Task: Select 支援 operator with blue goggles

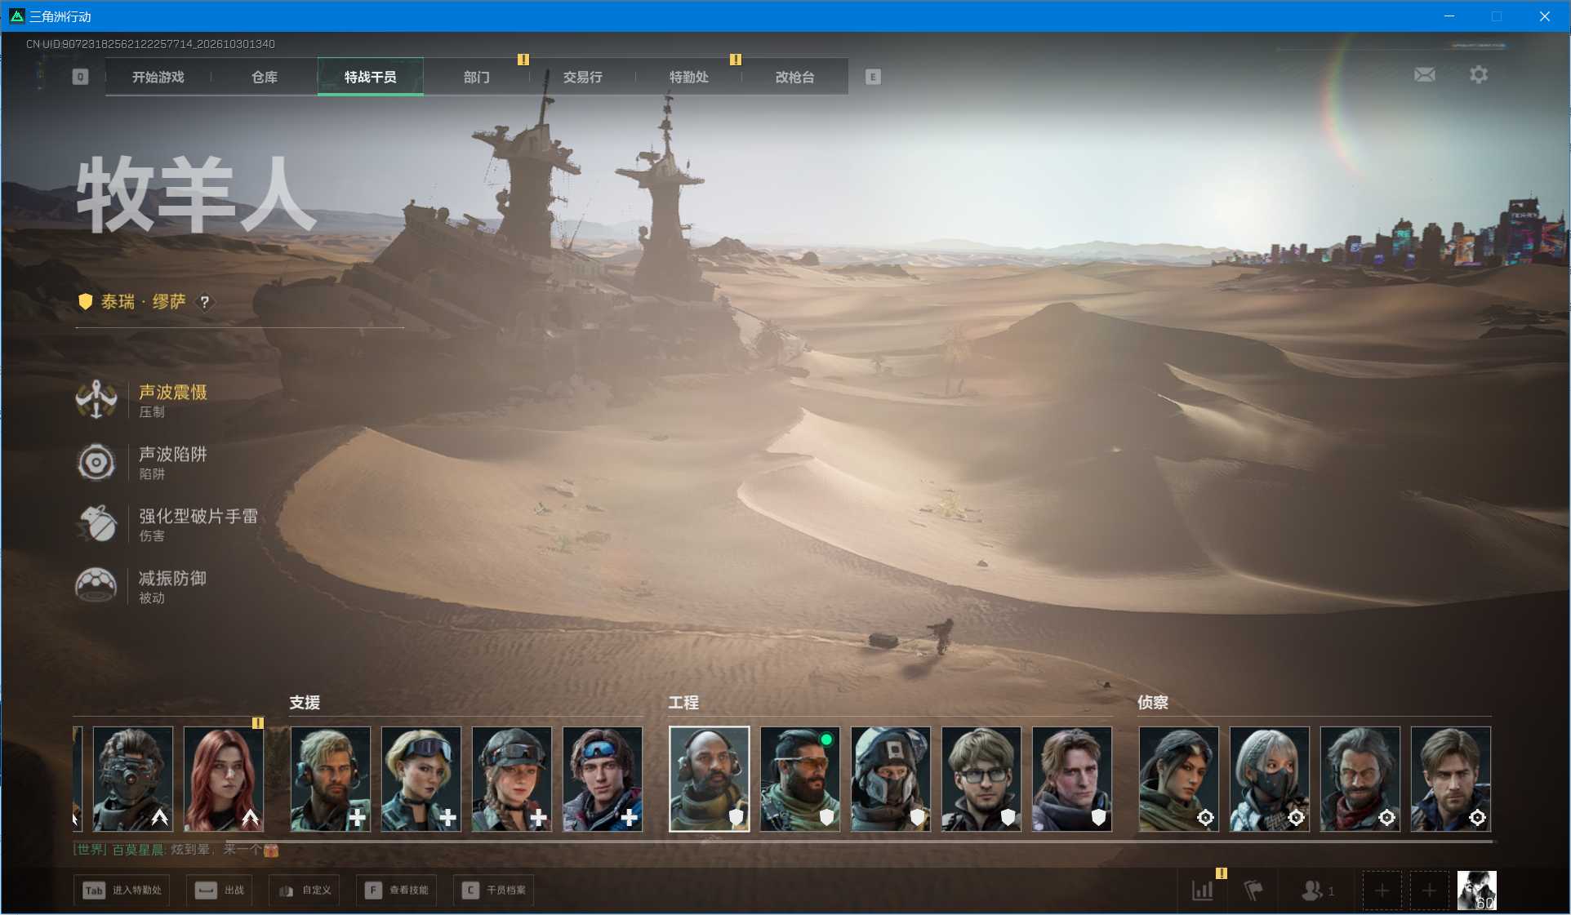Action: pyautogui.click(x=603, y=780)
